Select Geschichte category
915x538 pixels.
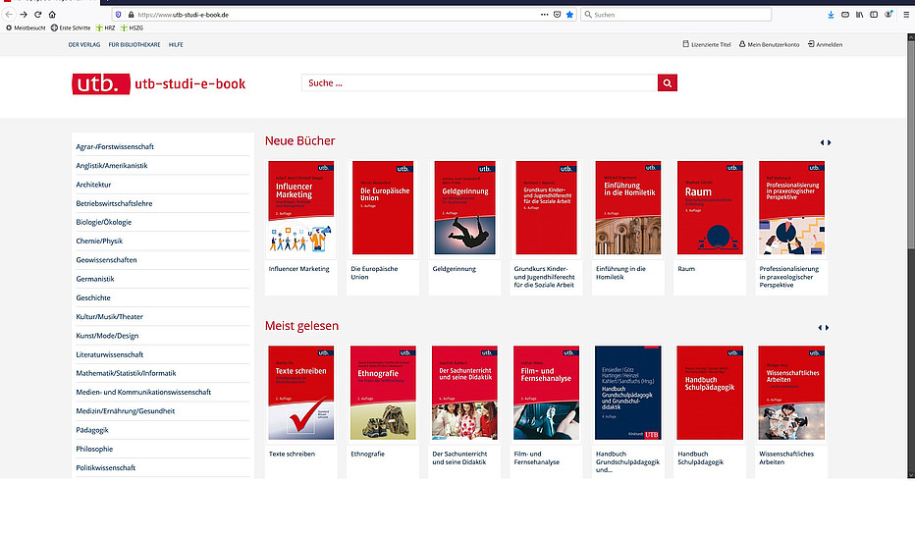pyautogui.click(x=93, y=297)
